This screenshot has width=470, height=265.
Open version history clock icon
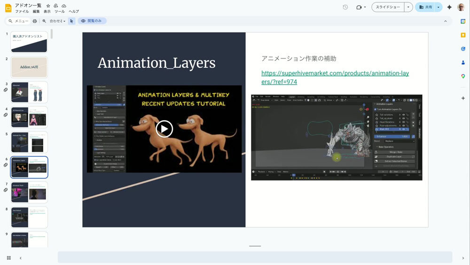coord(345,7)
